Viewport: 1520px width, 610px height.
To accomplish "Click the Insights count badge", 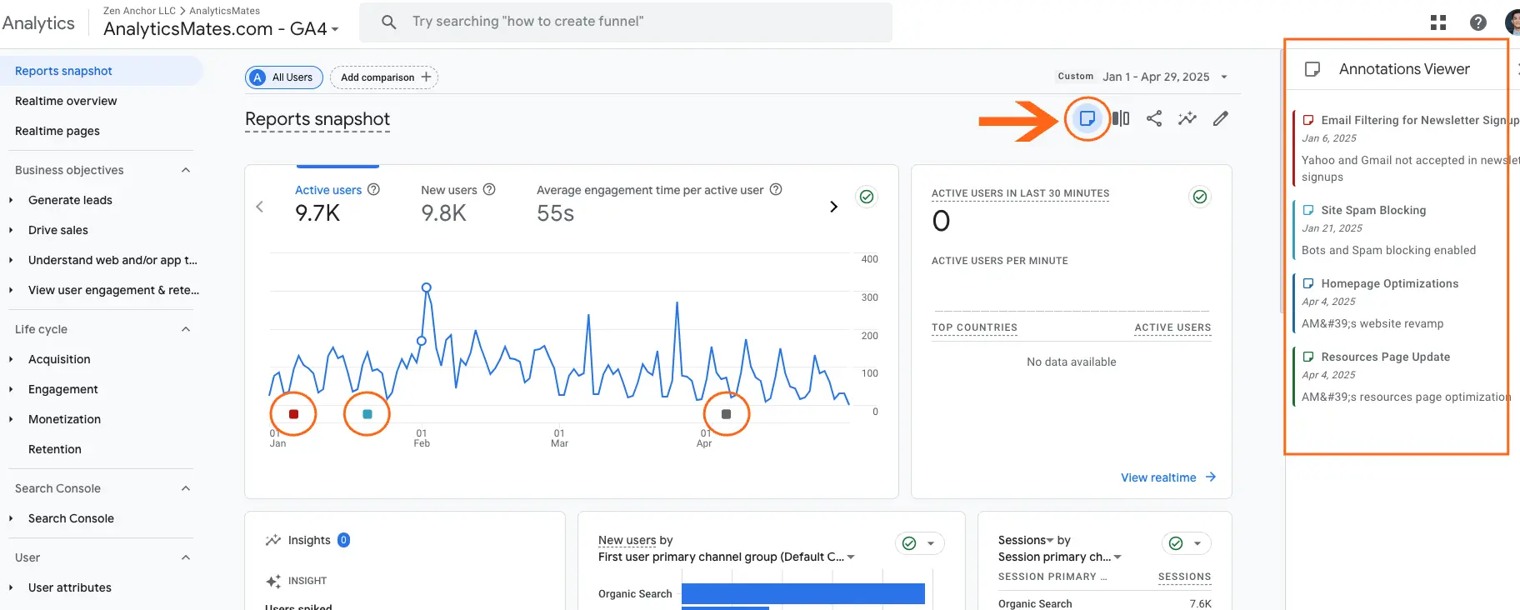I will [x=343, y=540].
